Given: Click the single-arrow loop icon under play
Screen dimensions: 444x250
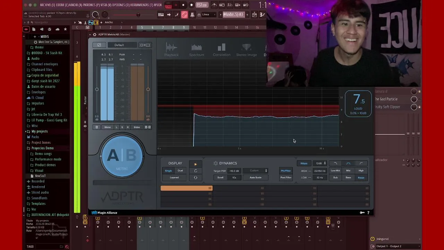Looking at the screenshot, I should tap(195, 171).
